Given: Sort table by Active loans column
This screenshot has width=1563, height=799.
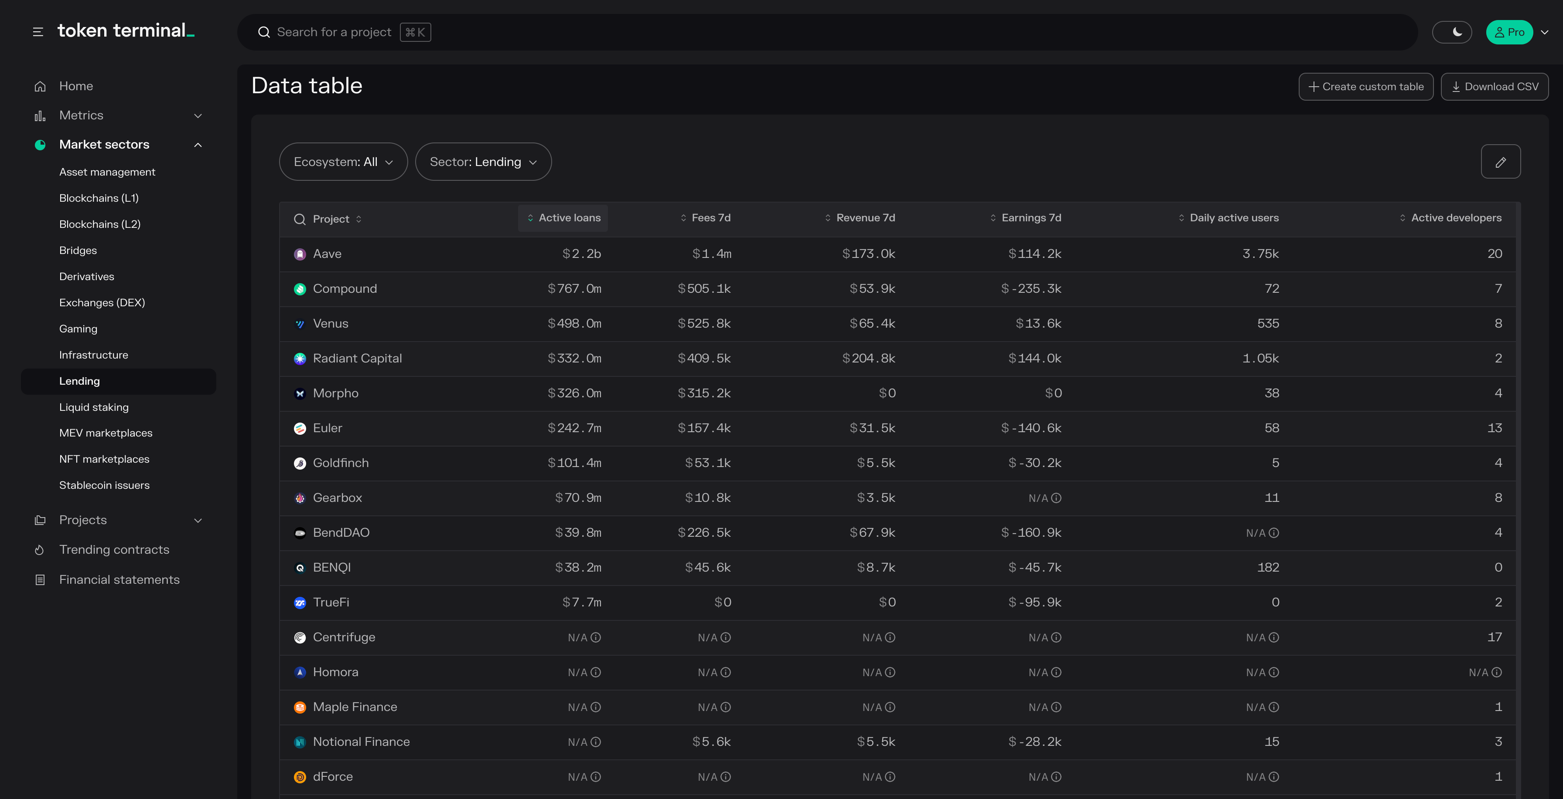Looking at the screenshot, I should [x=563, y=218].
